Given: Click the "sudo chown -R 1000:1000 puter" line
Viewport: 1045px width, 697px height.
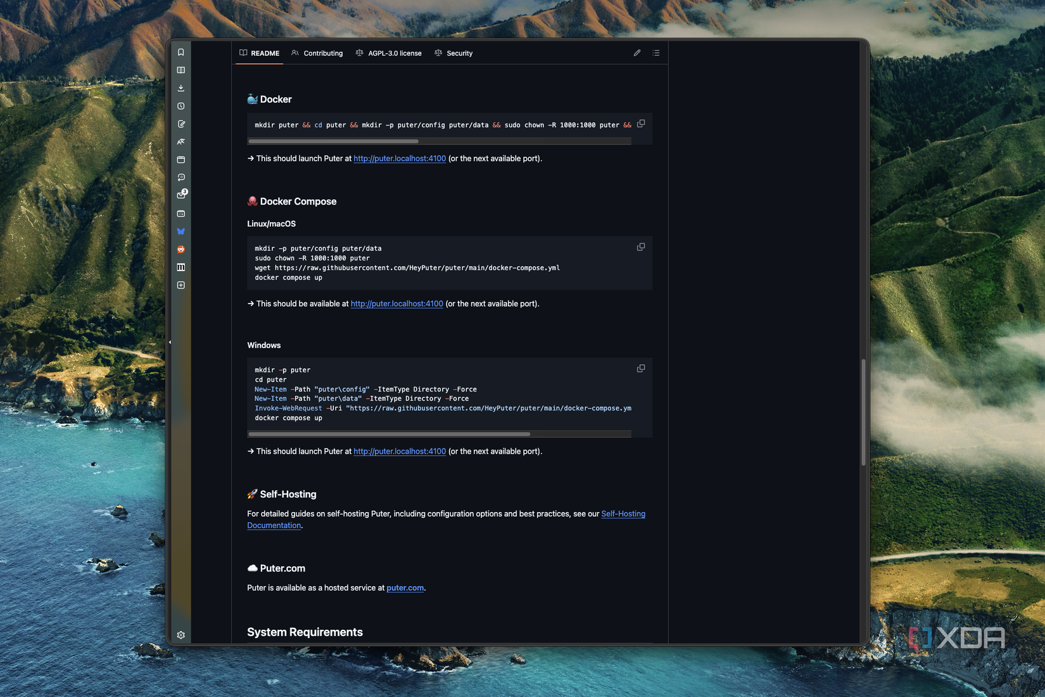Looking at the screenshot, I should pyautogui.click(x=312, y=258).
